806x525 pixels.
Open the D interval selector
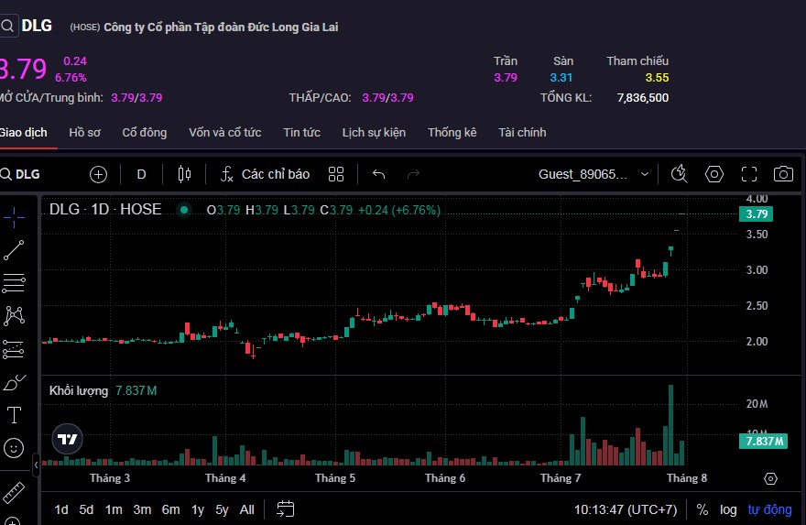pyautogui.click(x=141, y=174)
